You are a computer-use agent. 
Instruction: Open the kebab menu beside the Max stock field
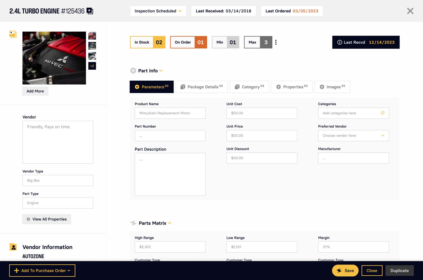coord(276,42)
